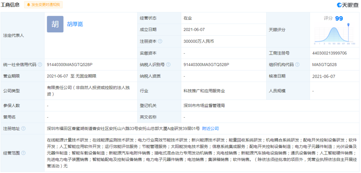Click the 人员规模 label
Screen dimensions: 361x173
pyautogui.click(x=277, y=91)
